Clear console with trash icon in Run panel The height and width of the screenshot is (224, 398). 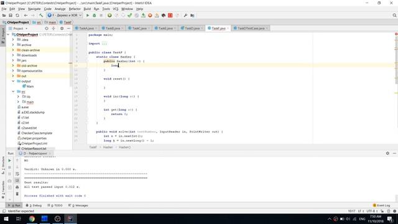click(17, 194)
